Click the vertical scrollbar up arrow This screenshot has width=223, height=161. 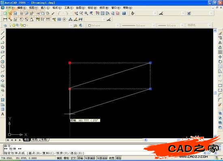[x=215, y=30]
